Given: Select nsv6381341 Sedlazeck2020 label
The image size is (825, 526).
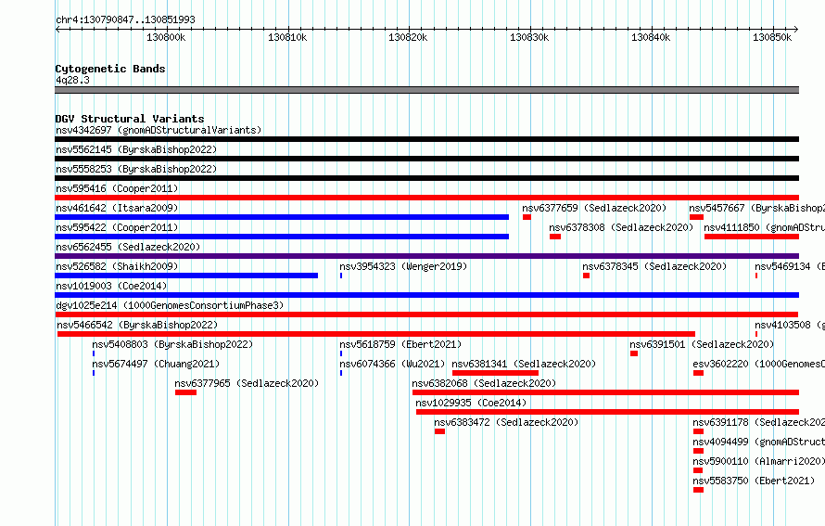Looking at the screenshot, I should [x=524, y=364].
